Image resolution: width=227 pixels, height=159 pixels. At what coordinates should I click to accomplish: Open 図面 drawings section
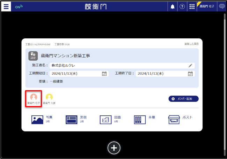pyautogui.click(x=110, y=119)
